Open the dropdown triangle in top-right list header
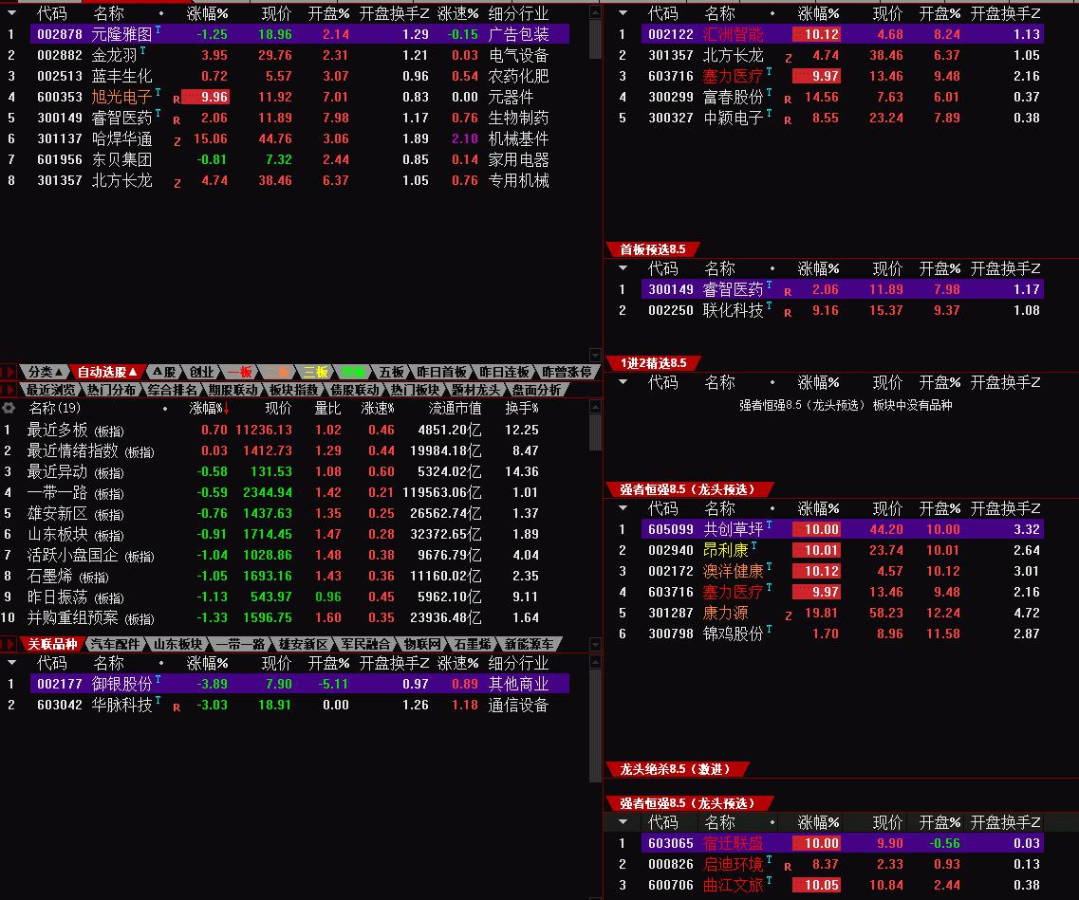Screen dimensions: 1079x900 623,13
